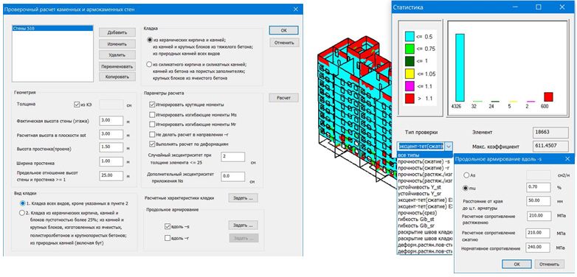The height and width of the screenshot is (277, 577).
Task: Click the red > 1.1 legend swatch
Action: [410, 99]
